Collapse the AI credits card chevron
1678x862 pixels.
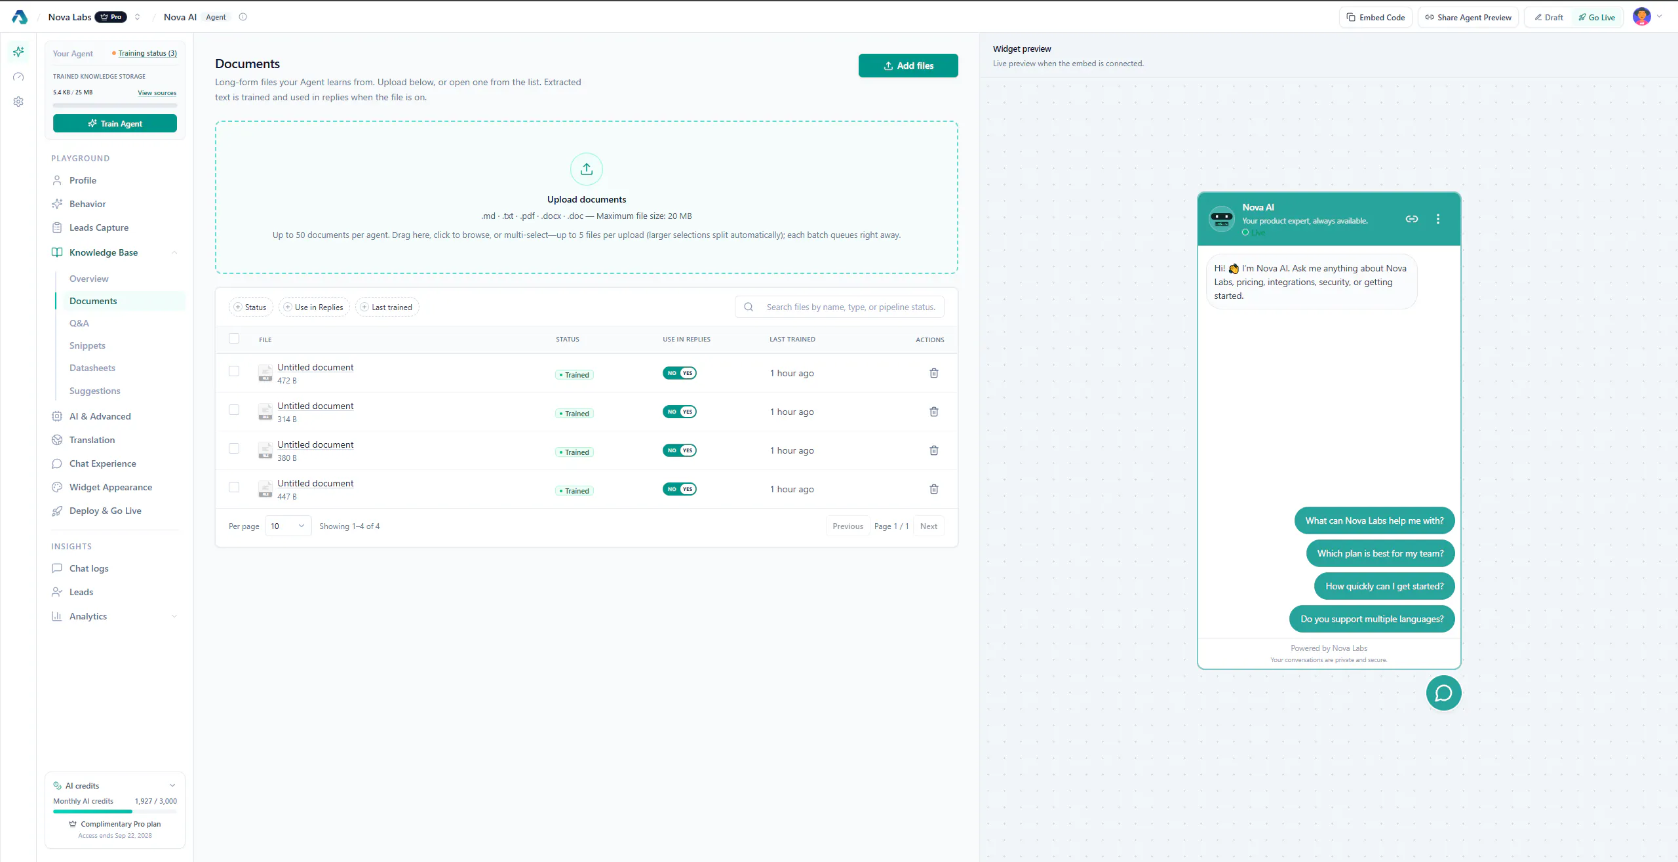172,785
